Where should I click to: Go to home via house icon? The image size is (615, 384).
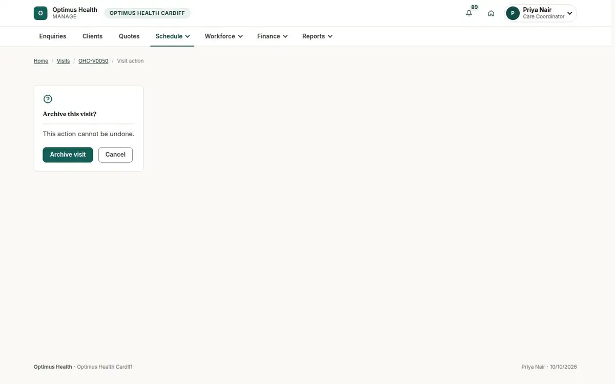click(x=491, y=13)
